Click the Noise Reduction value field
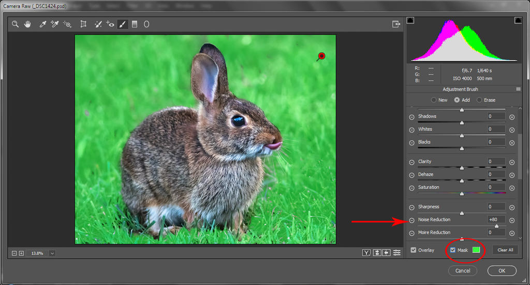This screenshot has height=285, width=530. [496, 220]
